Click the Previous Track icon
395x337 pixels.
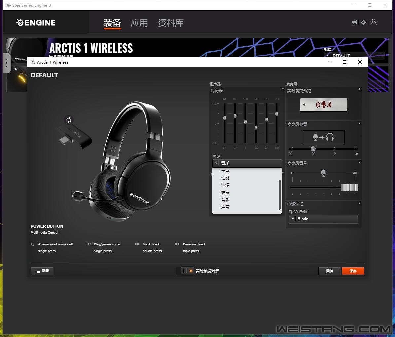coord(177,244)
